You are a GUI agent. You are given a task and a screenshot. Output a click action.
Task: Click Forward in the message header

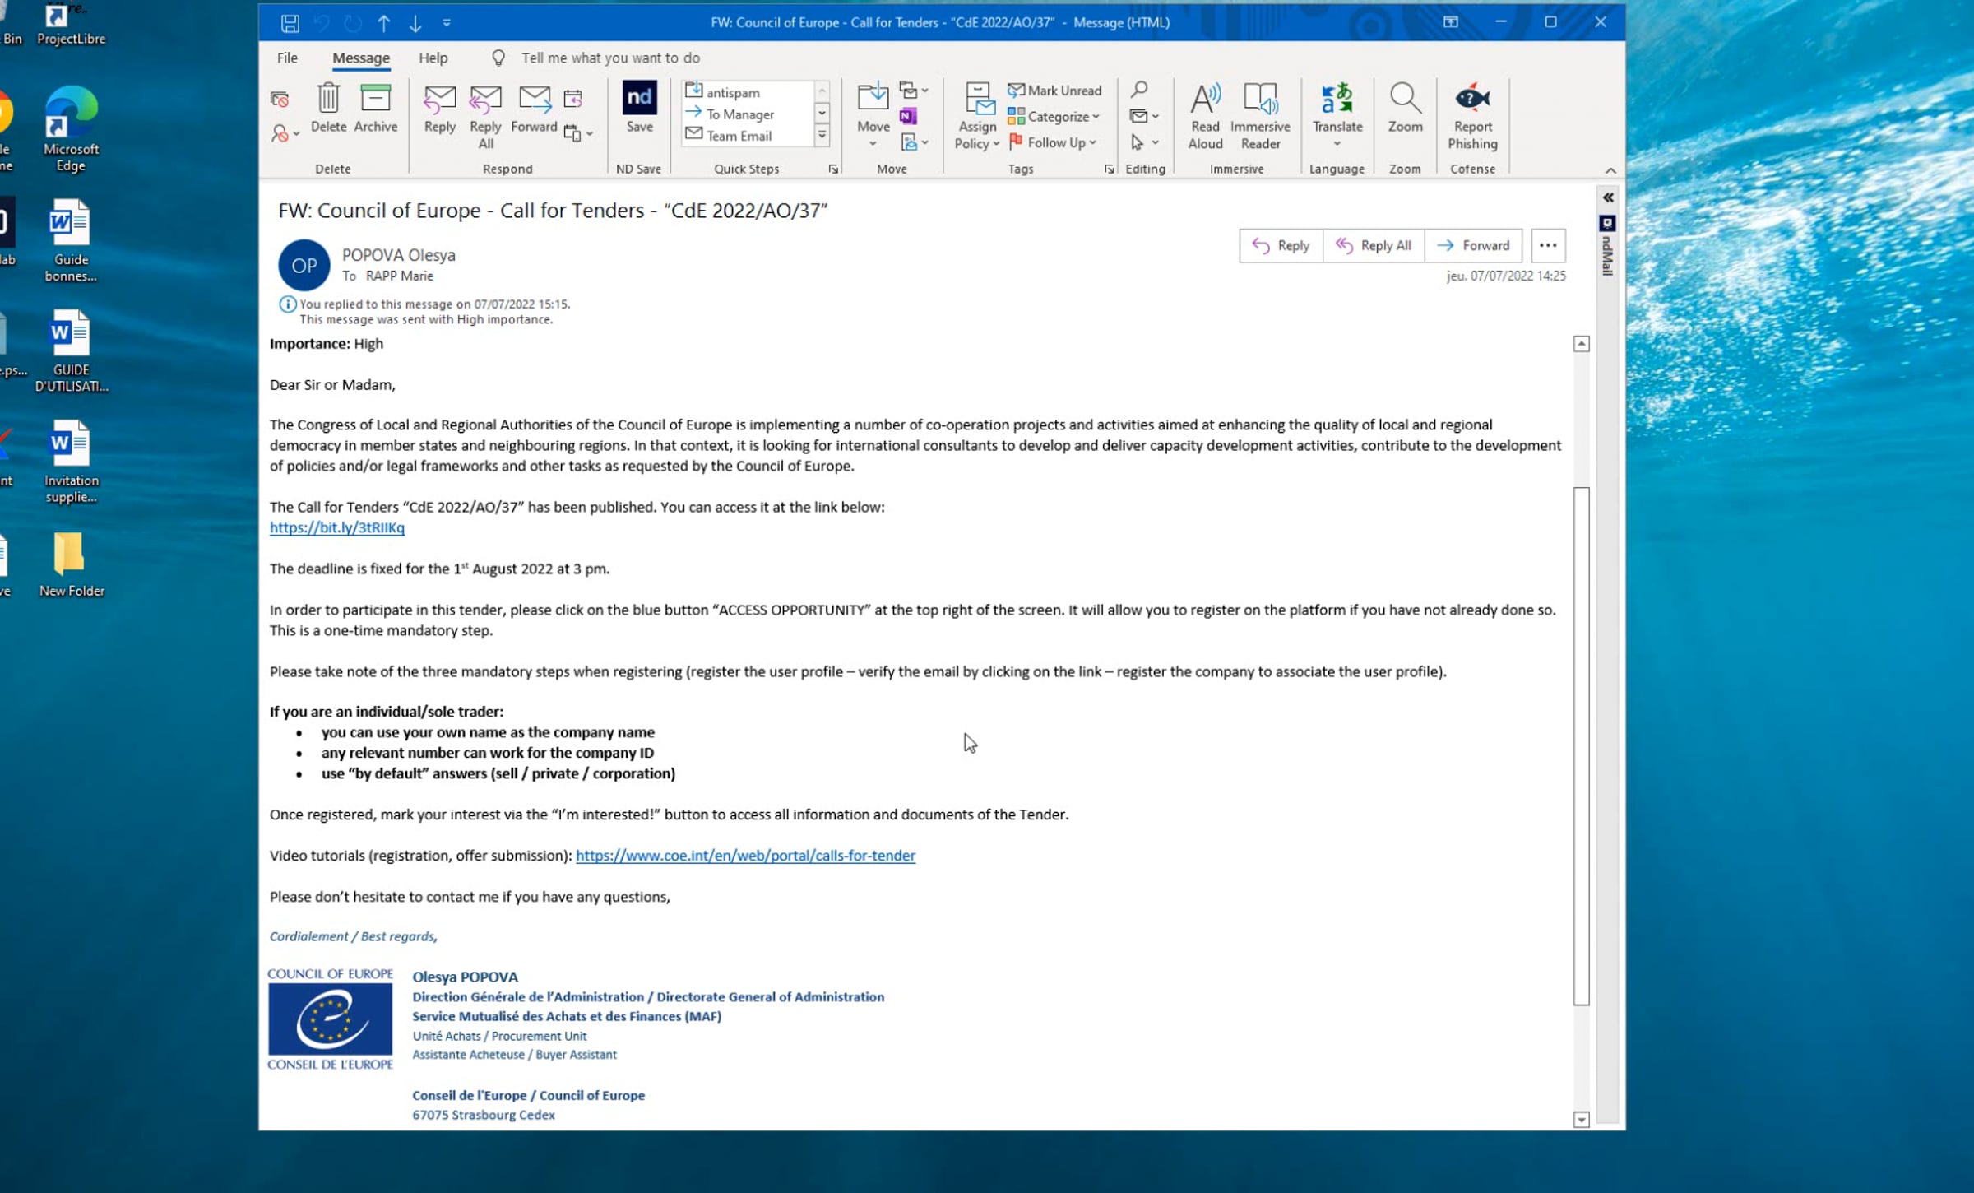click(1473, 245)
